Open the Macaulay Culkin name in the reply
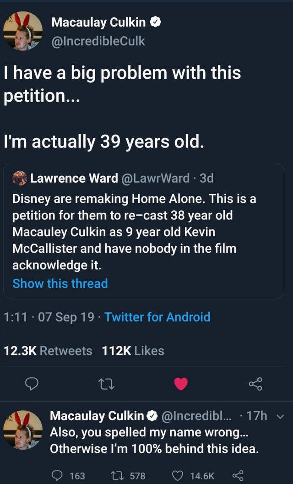This screenshot has height=484, width=293. (97, 416)
